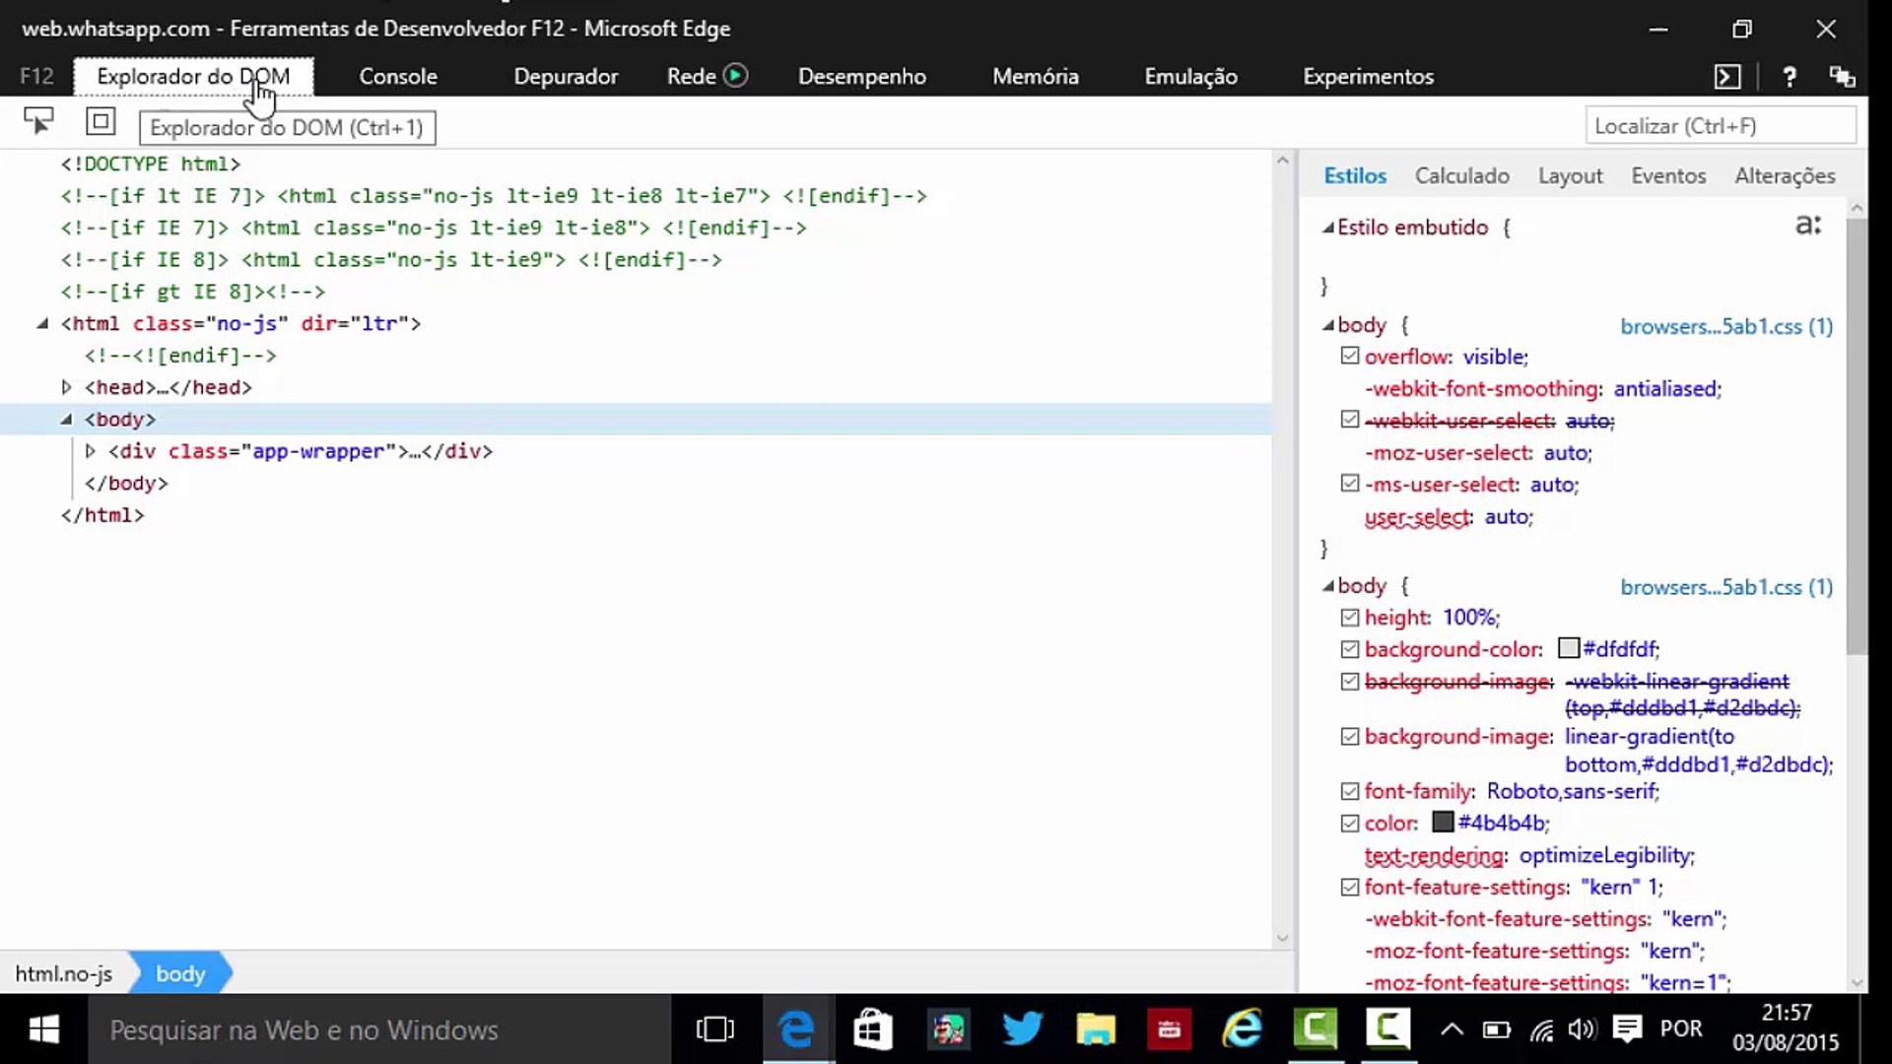Launch Microsoft Edge from the taskbar
The height and width of the screenshot is (1064, 1892).
click(796, 1029)
